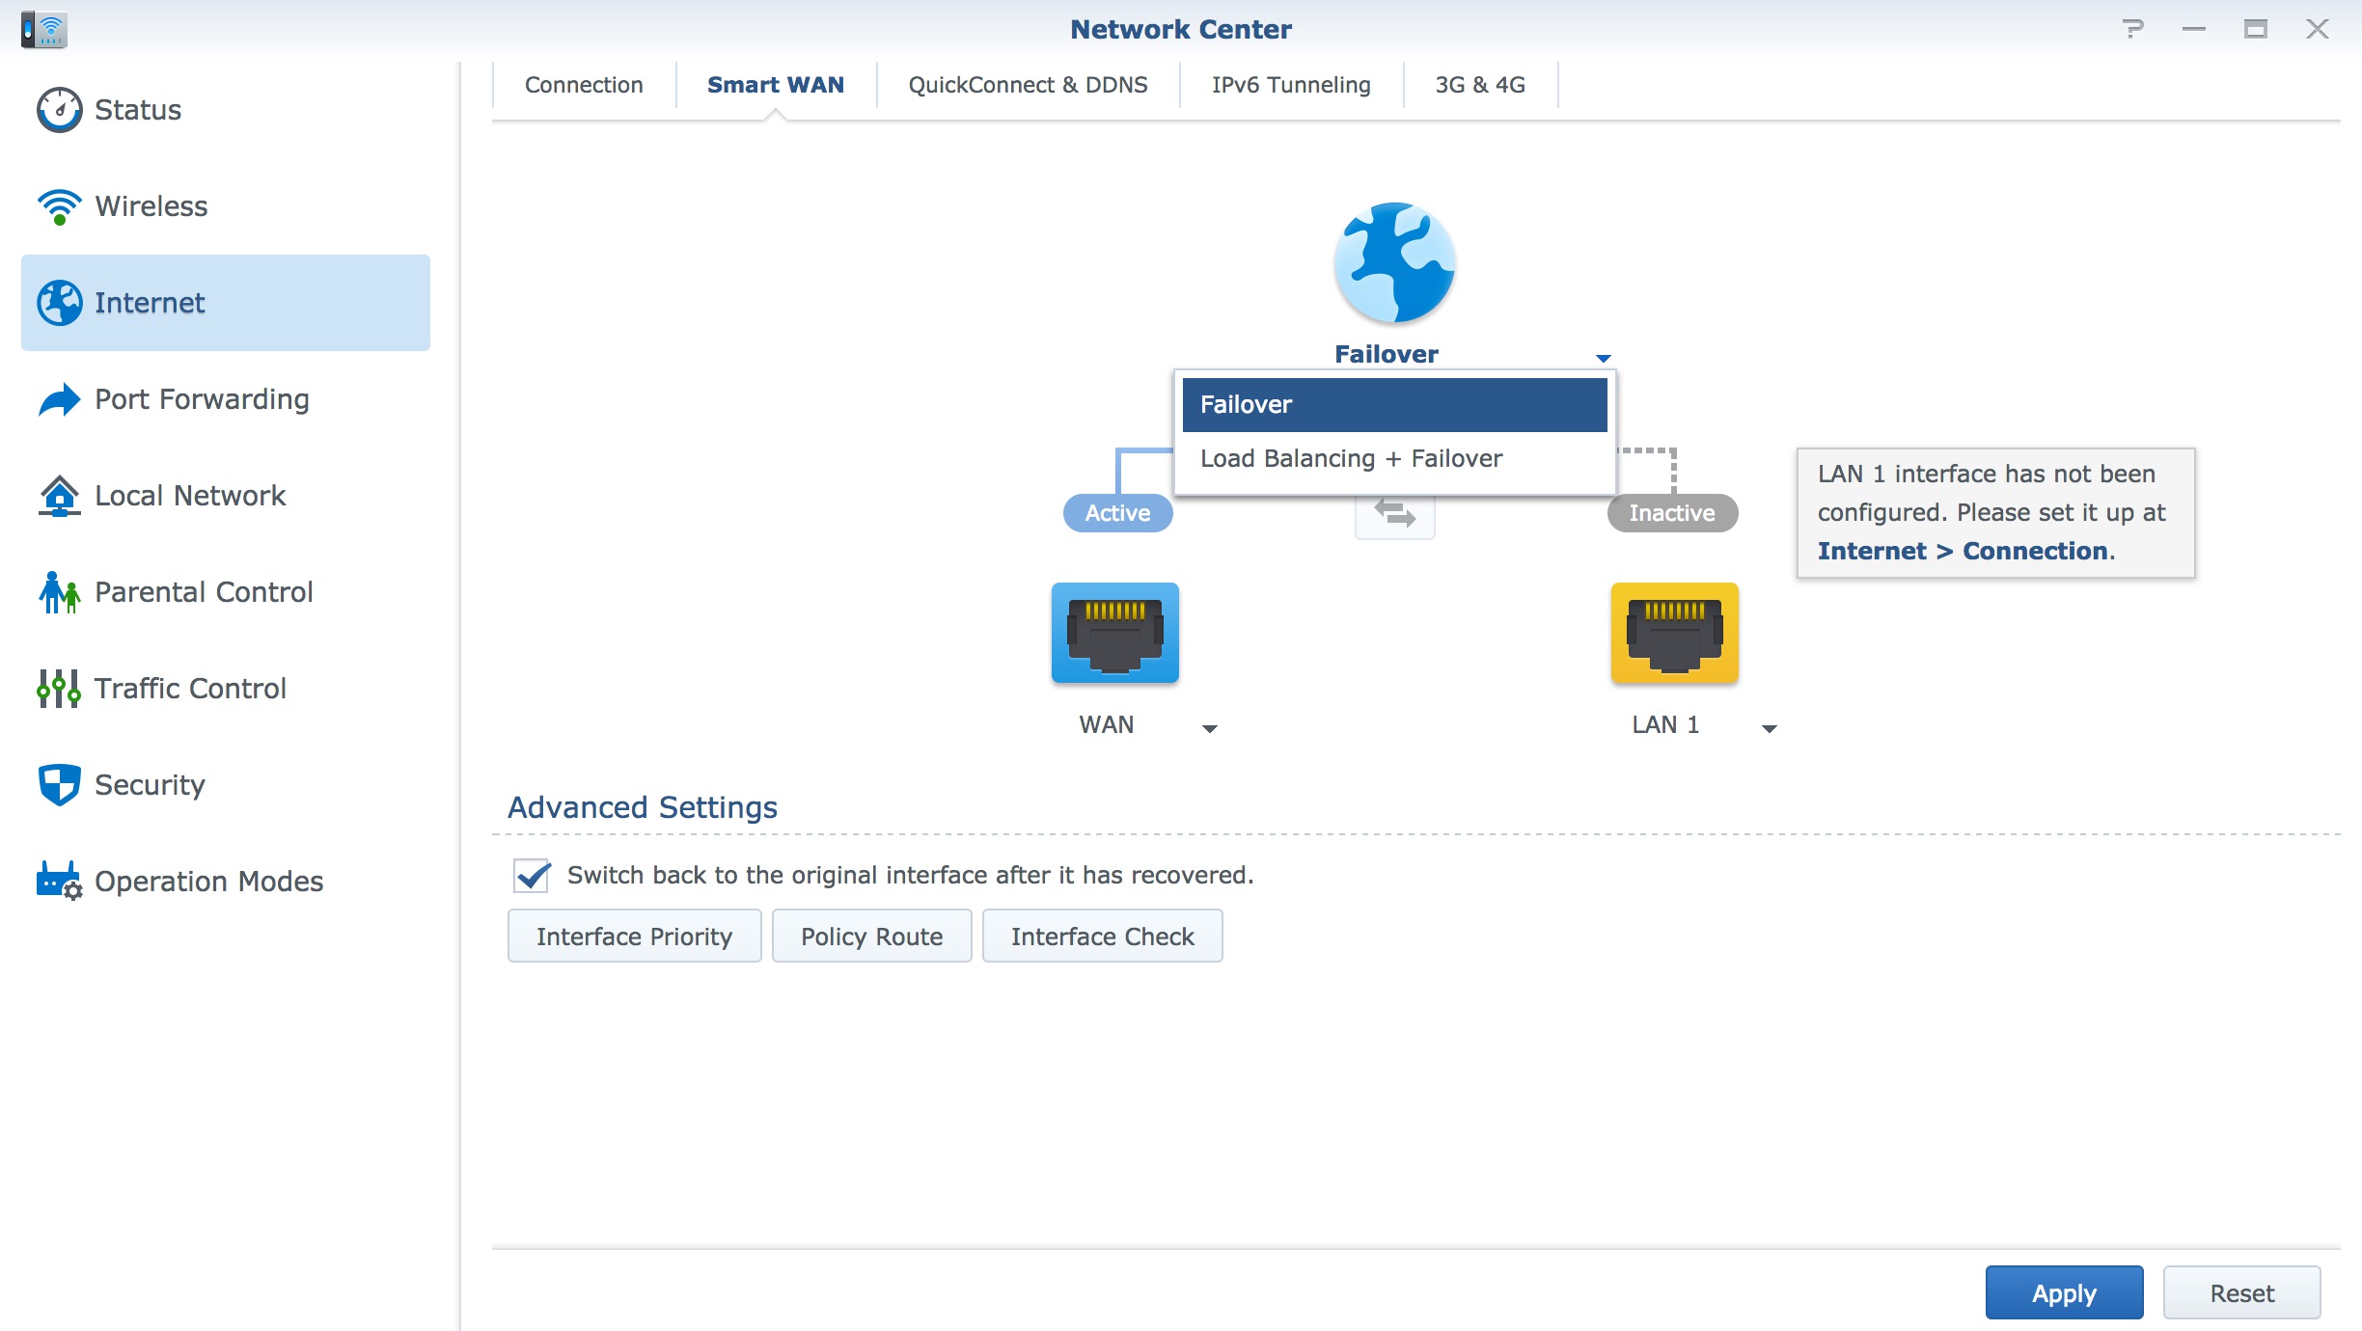Expand the LAN 1 interface dropdown arrow
The image size is (2362, 1331).
(1769, 728)
